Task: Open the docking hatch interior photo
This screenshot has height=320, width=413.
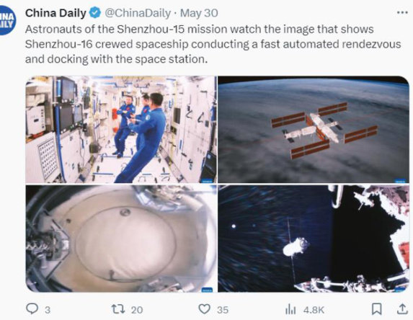Action: [x=121, y=239]
